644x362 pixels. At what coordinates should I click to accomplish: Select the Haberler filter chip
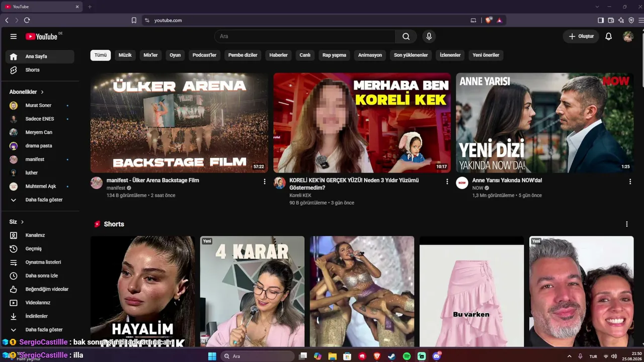(279, 55)
